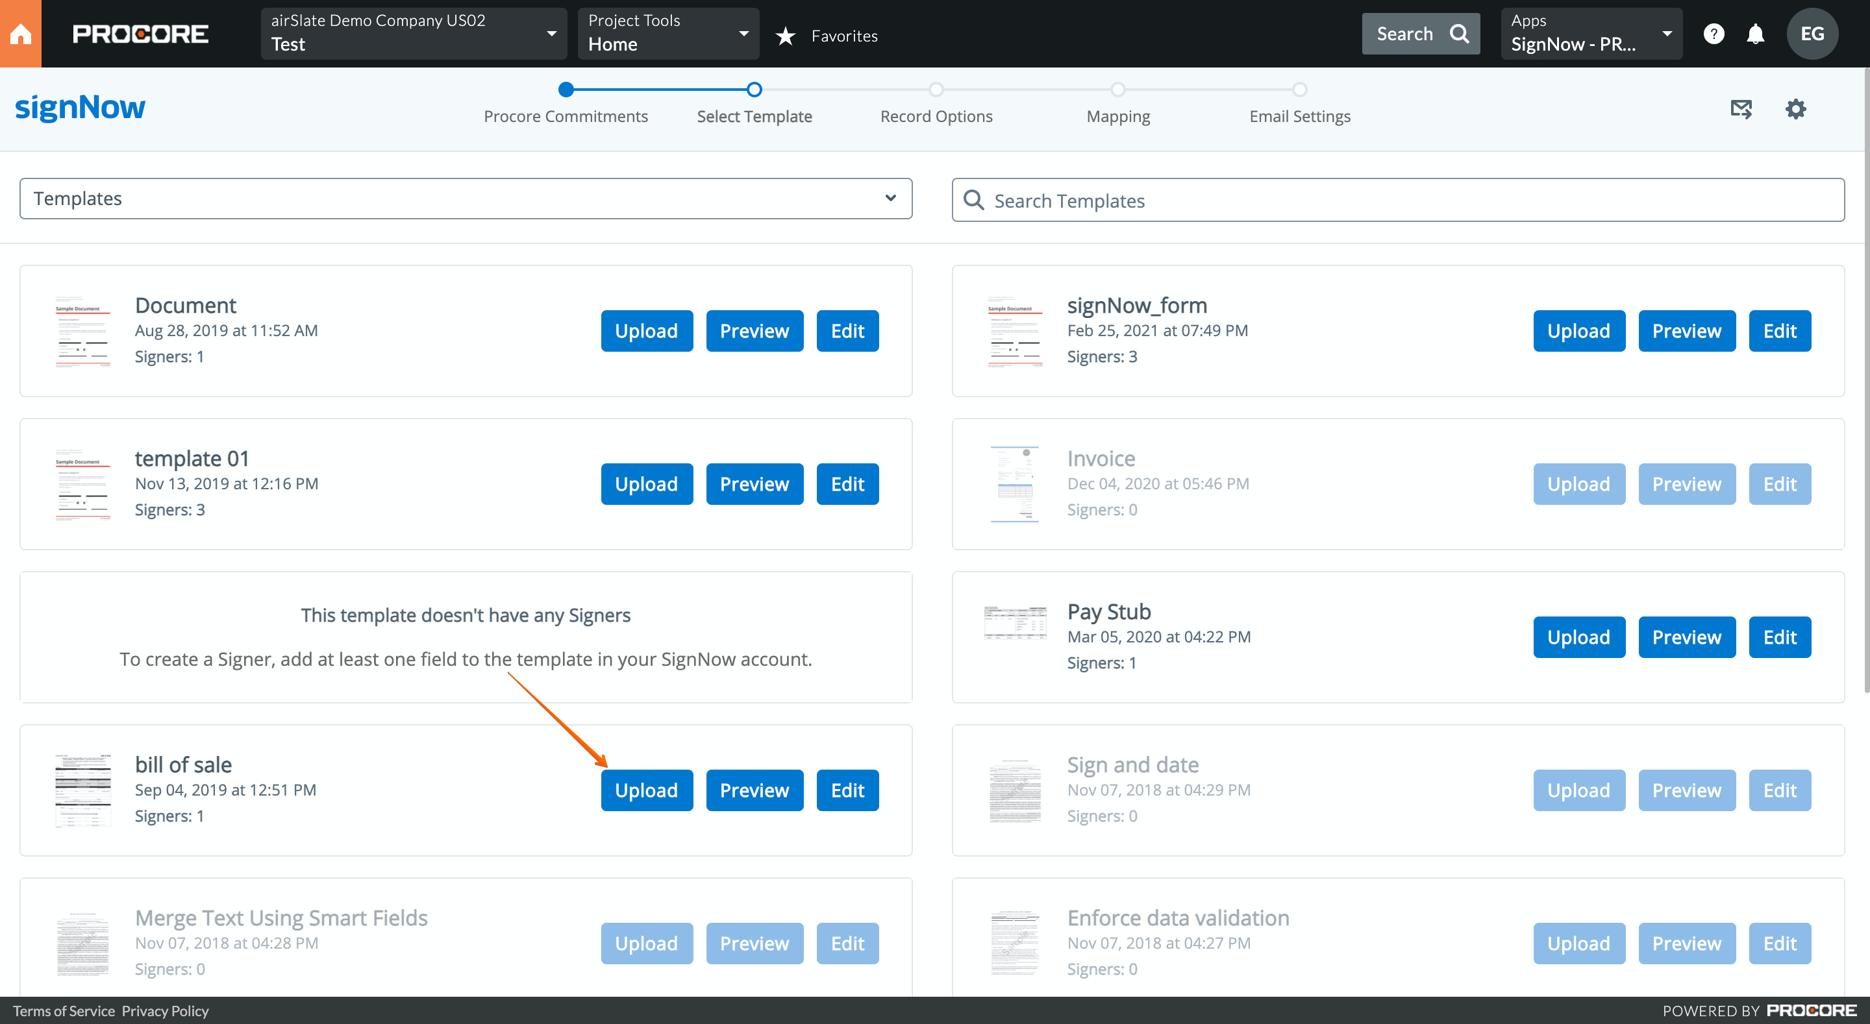
Task: Preview the bill of sale template
Action: point(754,790)
